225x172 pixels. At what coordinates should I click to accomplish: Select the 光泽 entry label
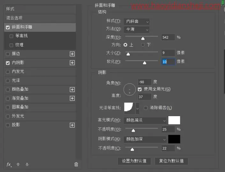(16, 80)
